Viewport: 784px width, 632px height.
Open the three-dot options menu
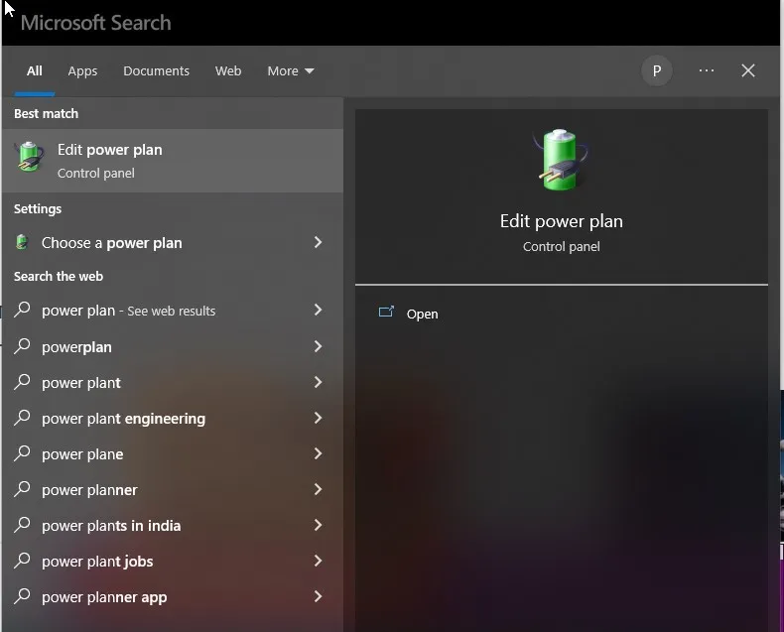coord(706,70)
